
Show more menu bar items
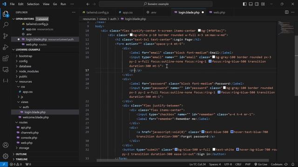point(72,4)
